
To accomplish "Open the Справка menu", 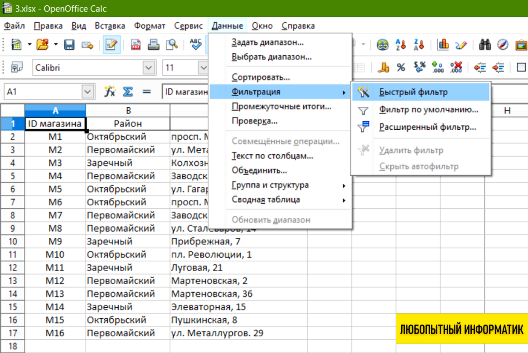I will [298, 26].
